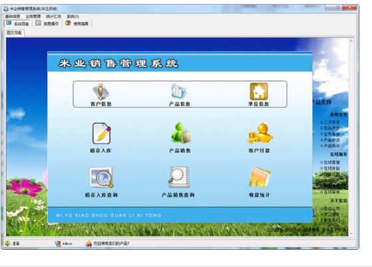Select the 图文导航 tab

pyautogui.click(x=15, y=33)
